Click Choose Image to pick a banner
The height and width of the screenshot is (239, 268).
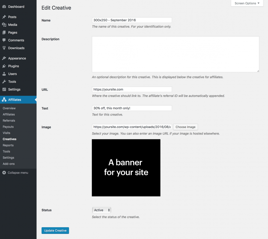click(x=185, y=127)
